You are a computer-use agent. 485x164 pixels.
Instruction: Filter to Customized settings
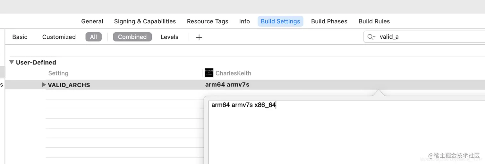pyautogui.click(x=59, y=37)
